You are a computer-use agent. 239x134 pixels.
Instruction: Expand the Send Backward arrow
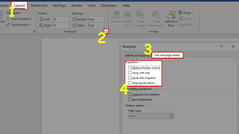163,25
